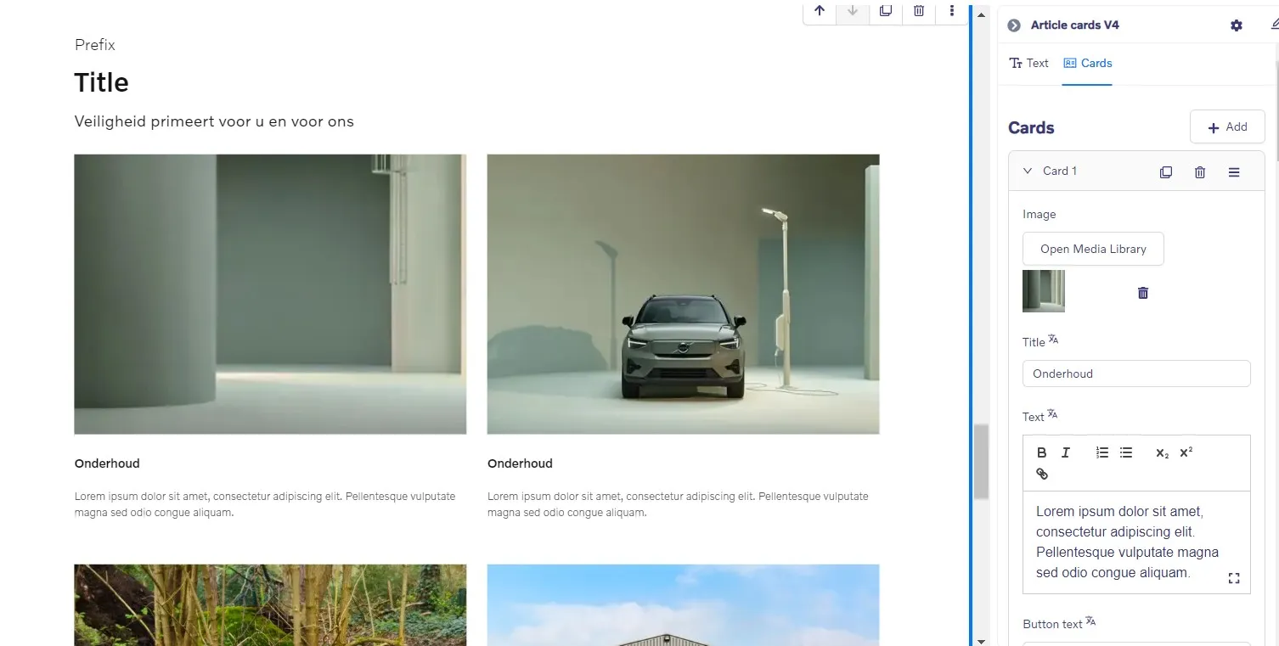Collapse the Article cards V4 side panel
Screen dimensions: 1279x646
[x=1014, y=25]
